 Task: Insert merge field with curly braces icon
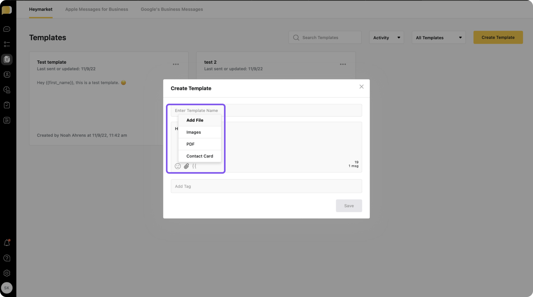tap(194, 166)
